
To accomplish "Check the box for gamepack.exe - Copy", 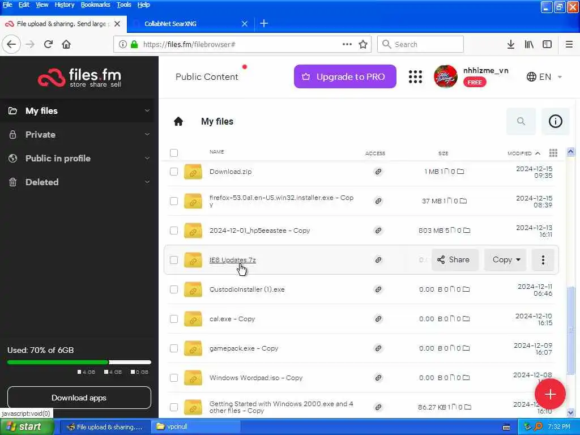I will coord(174,348).
